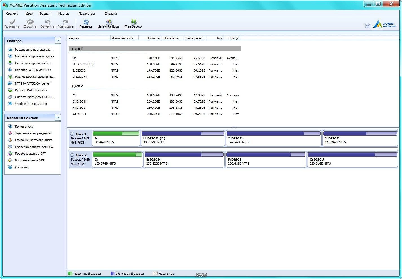Sort by the Раздел column header

point(89,38)
